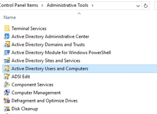The height and width of the screenshot is (114, 157).
Task: Click the Administrative Tools breadcrumb
Action: pos(67,5)
